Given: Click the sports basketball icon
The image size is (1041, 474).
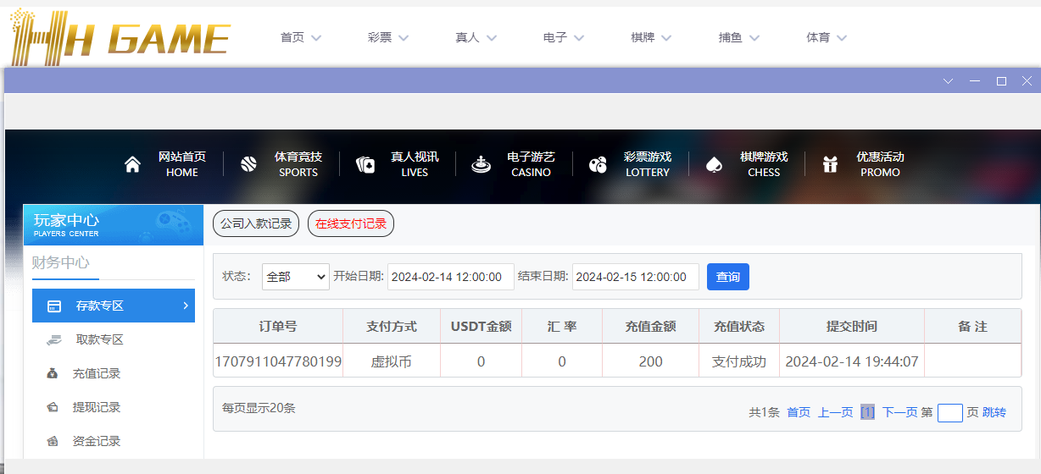Looking at the screenshot, I should (248, 164).
